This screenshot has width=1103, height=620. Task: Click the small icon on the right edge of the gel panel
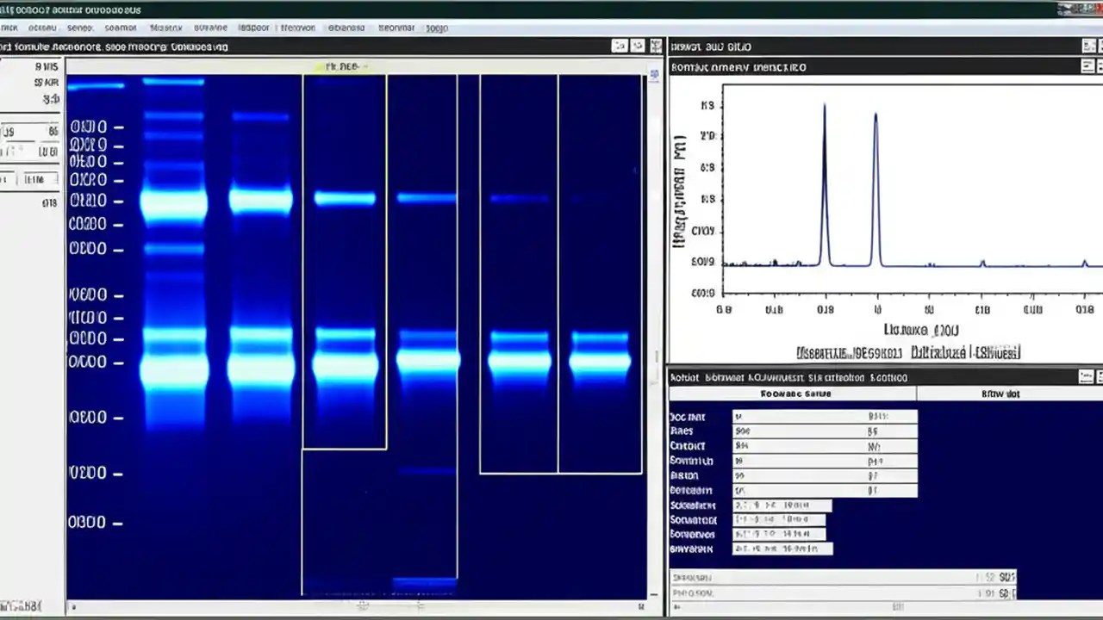click(653, 75)
